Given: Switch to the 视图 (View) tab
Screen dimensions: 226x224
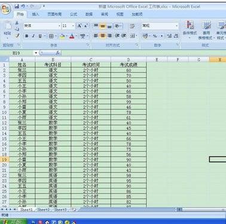Looking at the screenshot, I should point(120,14).
